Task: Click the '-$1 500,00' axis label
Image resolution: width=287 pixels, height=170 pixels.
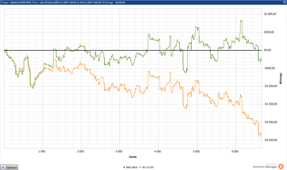Action: tap(271, 104)
